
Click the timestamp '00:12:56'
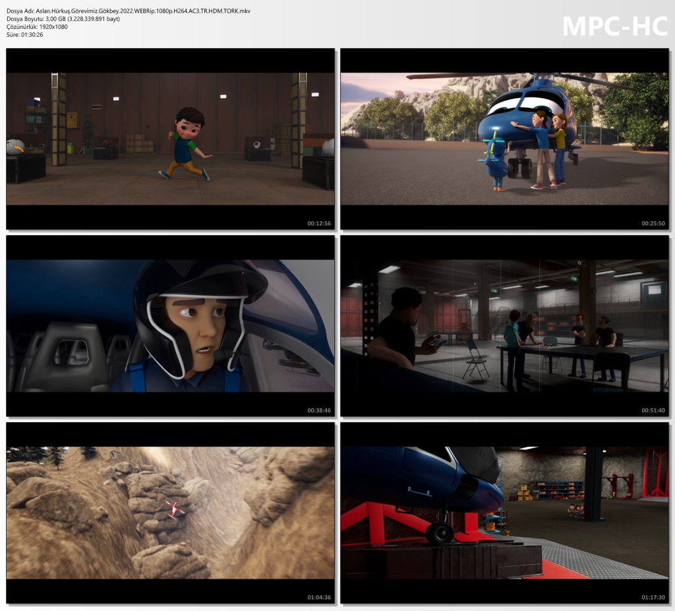tap(319, 224)
